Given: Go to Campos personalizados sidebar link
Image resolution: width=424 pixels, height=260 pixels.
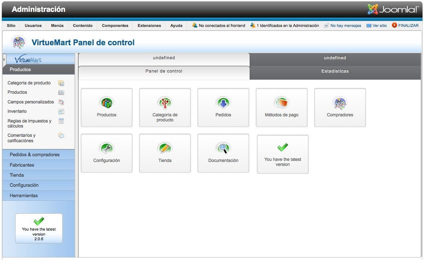Looking at the screenshot, I should pyautogui.click(x=31, y=102).
